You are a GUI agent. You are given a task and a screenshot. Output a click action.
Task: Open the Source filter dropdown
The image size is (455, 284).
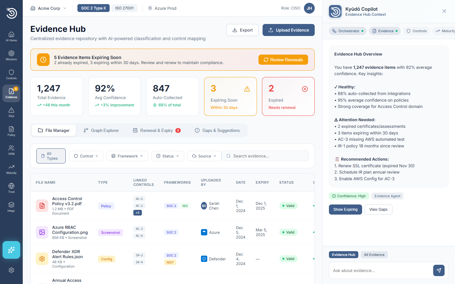coord(204,156)
